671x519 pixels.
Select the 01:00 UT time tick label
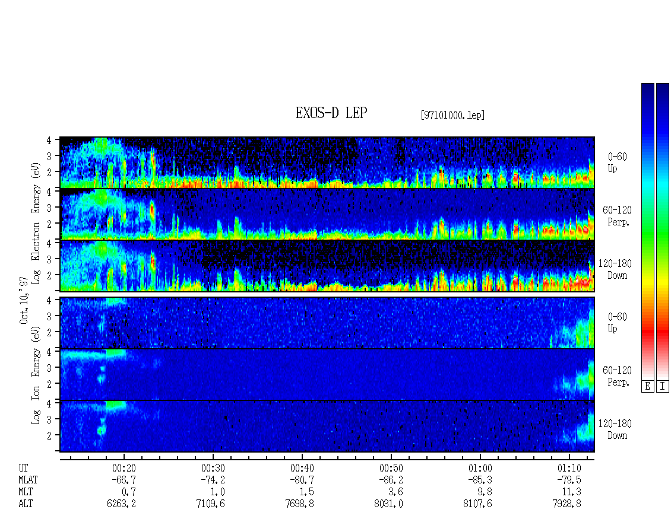click(480, 468)
